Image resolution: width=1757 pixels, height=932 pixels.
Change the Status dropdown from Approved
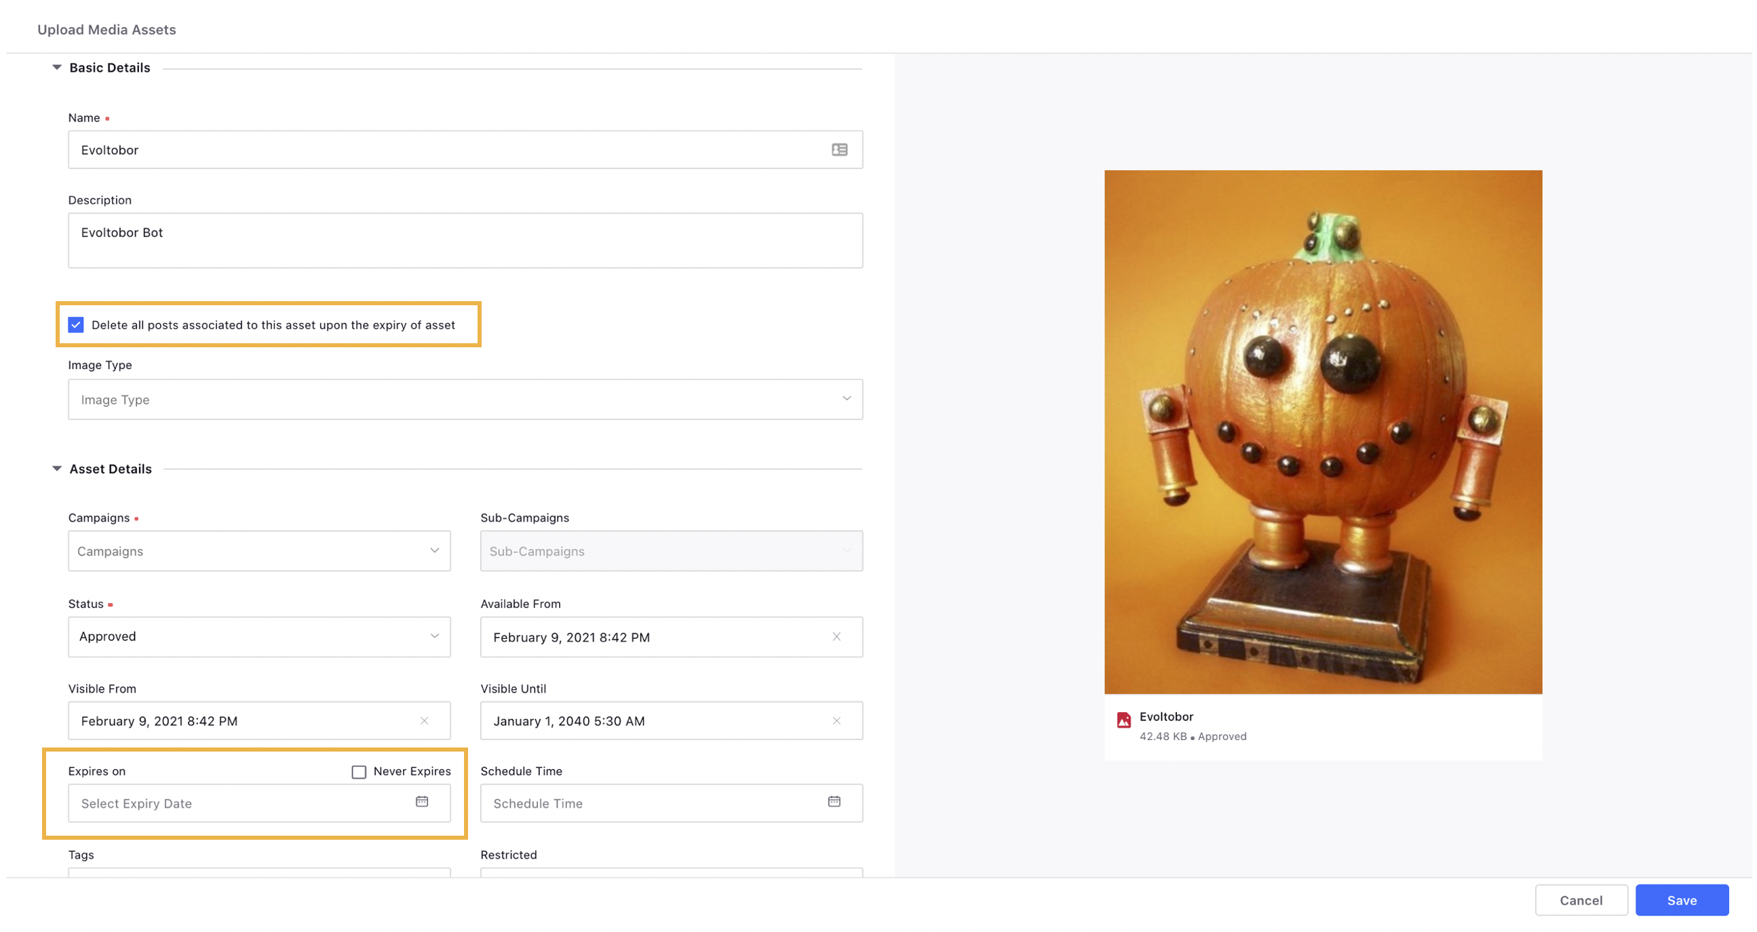[x=259, y=637]
